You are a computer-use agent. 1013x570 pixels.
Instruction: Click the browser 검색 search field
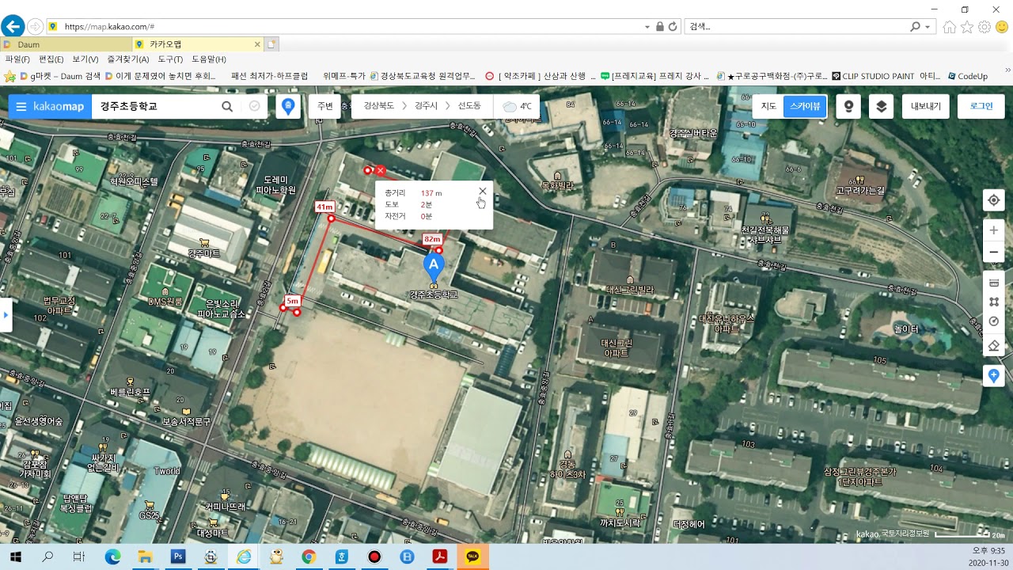[795, 26]
